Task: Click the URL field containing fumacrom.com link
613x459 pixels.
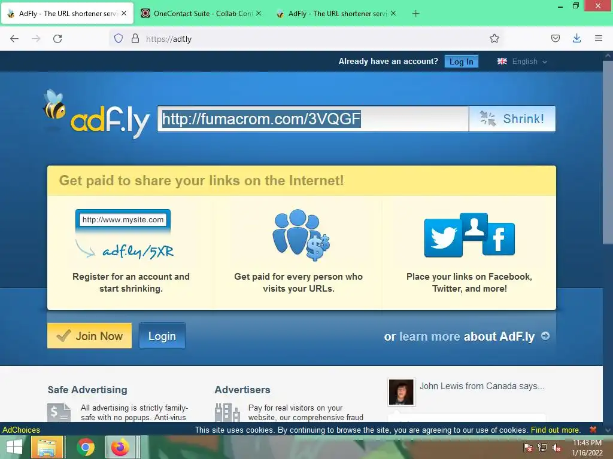Action: tap(313, 119)
